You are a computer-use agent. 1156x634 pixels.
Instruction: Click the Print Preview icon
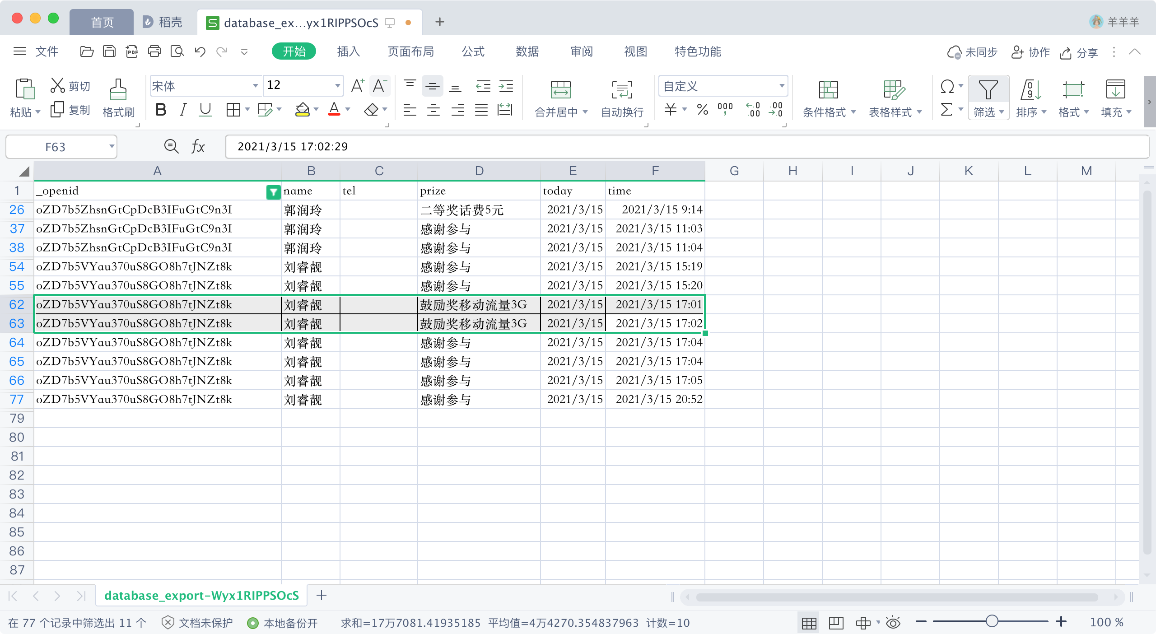click(177, 52)
